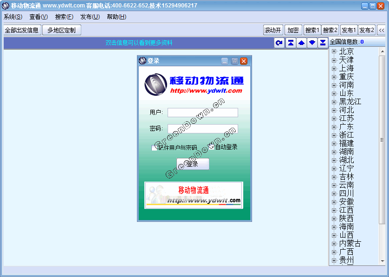Open the 搜索(F) menu
389x277 pixels.
click(x=64, y=17)
